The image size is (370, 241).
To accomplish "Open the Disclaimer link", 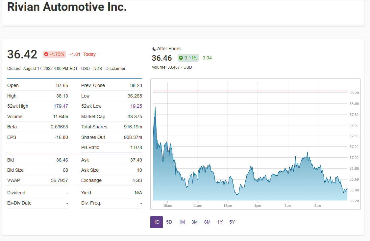I will (115, 69).
